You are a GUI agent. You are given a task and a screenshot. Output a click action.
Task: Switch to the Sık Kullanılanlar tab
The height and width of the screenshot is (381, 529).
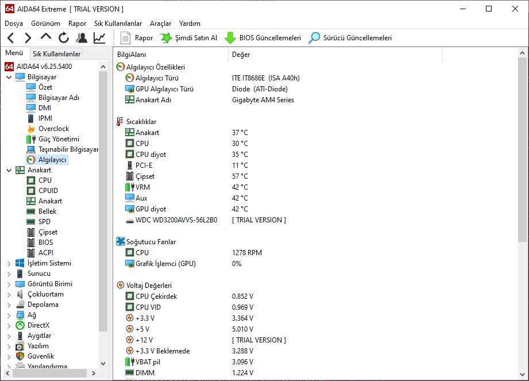click(x=56, y=53)
